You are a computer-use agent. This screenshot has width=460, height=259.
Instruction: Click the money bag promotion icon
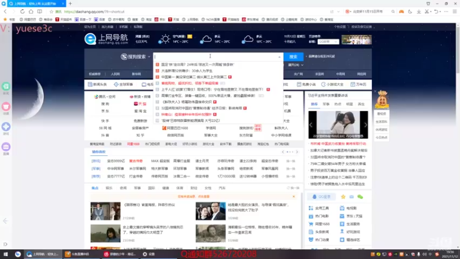click(382, 100)
